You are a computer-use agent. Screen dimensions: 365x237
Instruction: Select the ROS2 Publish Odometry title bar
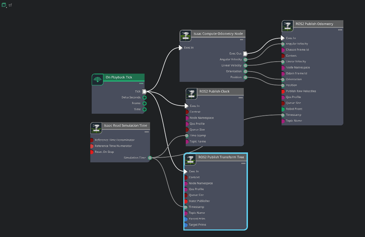click(x=318, y=24)
